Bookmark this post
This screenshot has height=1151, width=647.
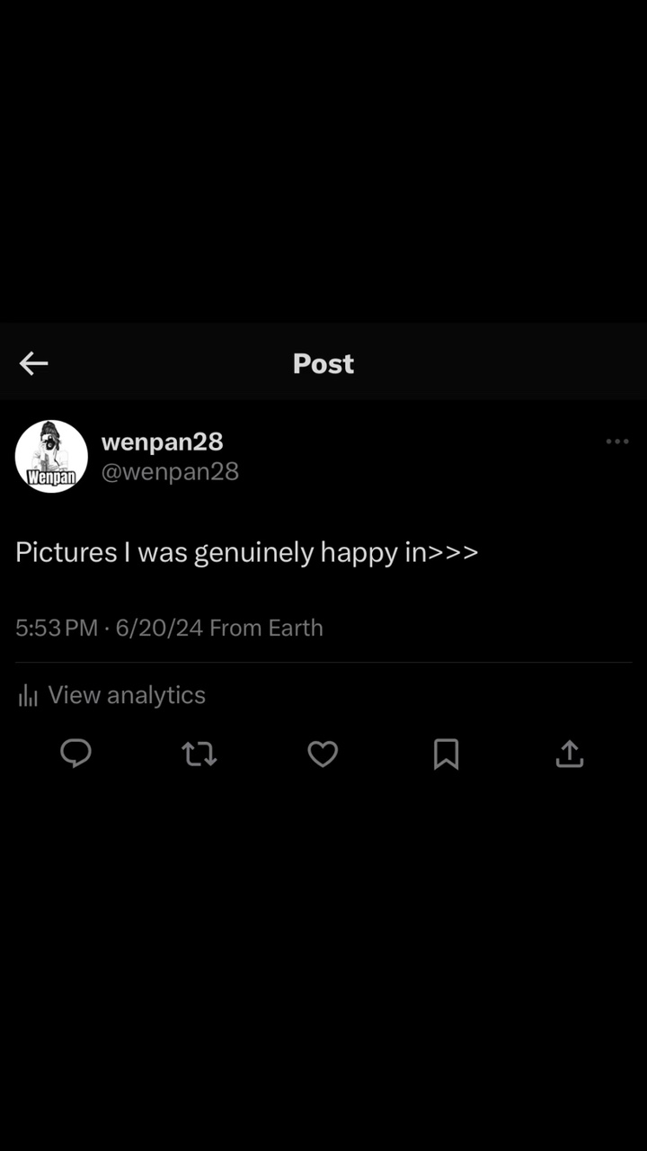pyautogui.click(x=446, y=754)
